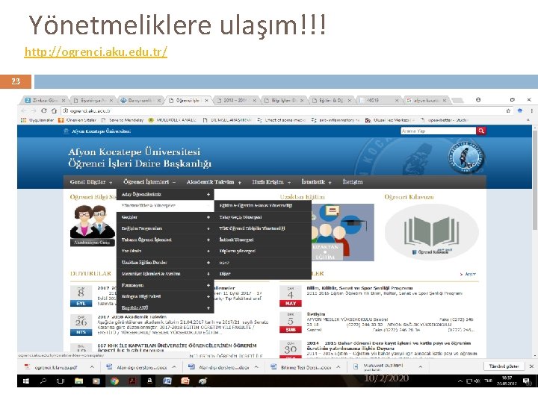Expand Uzaktan Eğitim Dersleri plus sign
Image resolution: width=538 pixels, height=403 pixels.
click(x=208, y=263)
